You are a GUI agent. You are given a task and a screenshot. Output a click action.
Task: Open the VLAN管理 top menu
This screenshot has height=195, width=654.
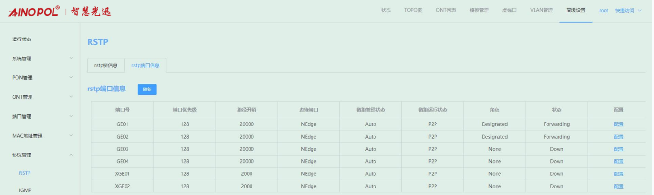[541, 10]
